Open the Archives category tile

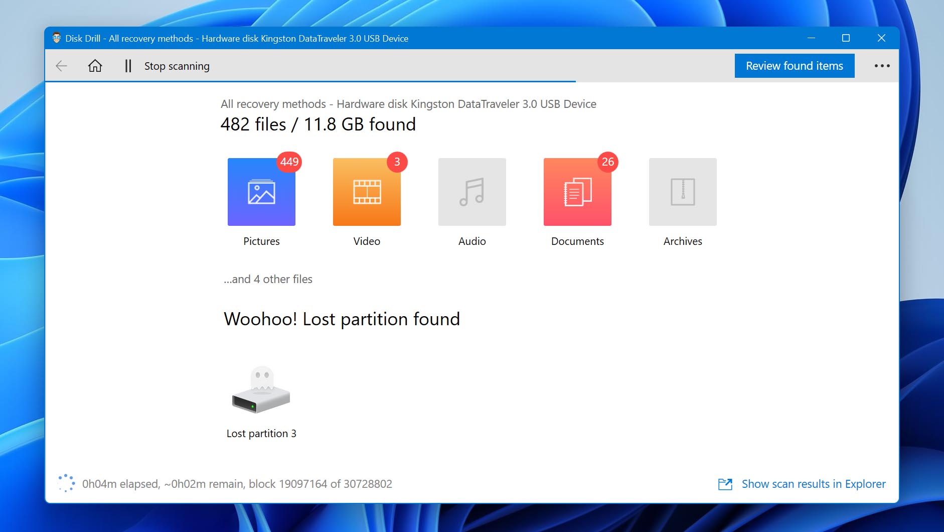click(x=683, y=192)
